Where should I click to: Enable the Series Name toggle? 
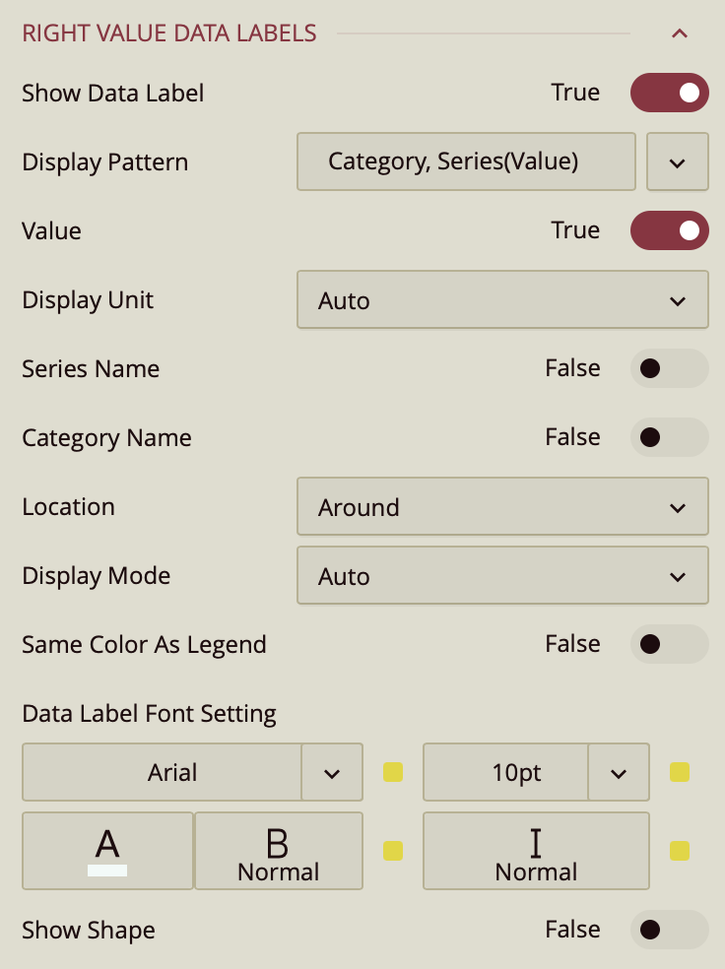[669, 368]
